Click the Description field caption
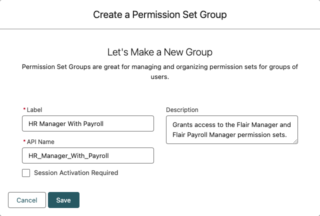This screenshot has width=320, height=216. point(182,110)
